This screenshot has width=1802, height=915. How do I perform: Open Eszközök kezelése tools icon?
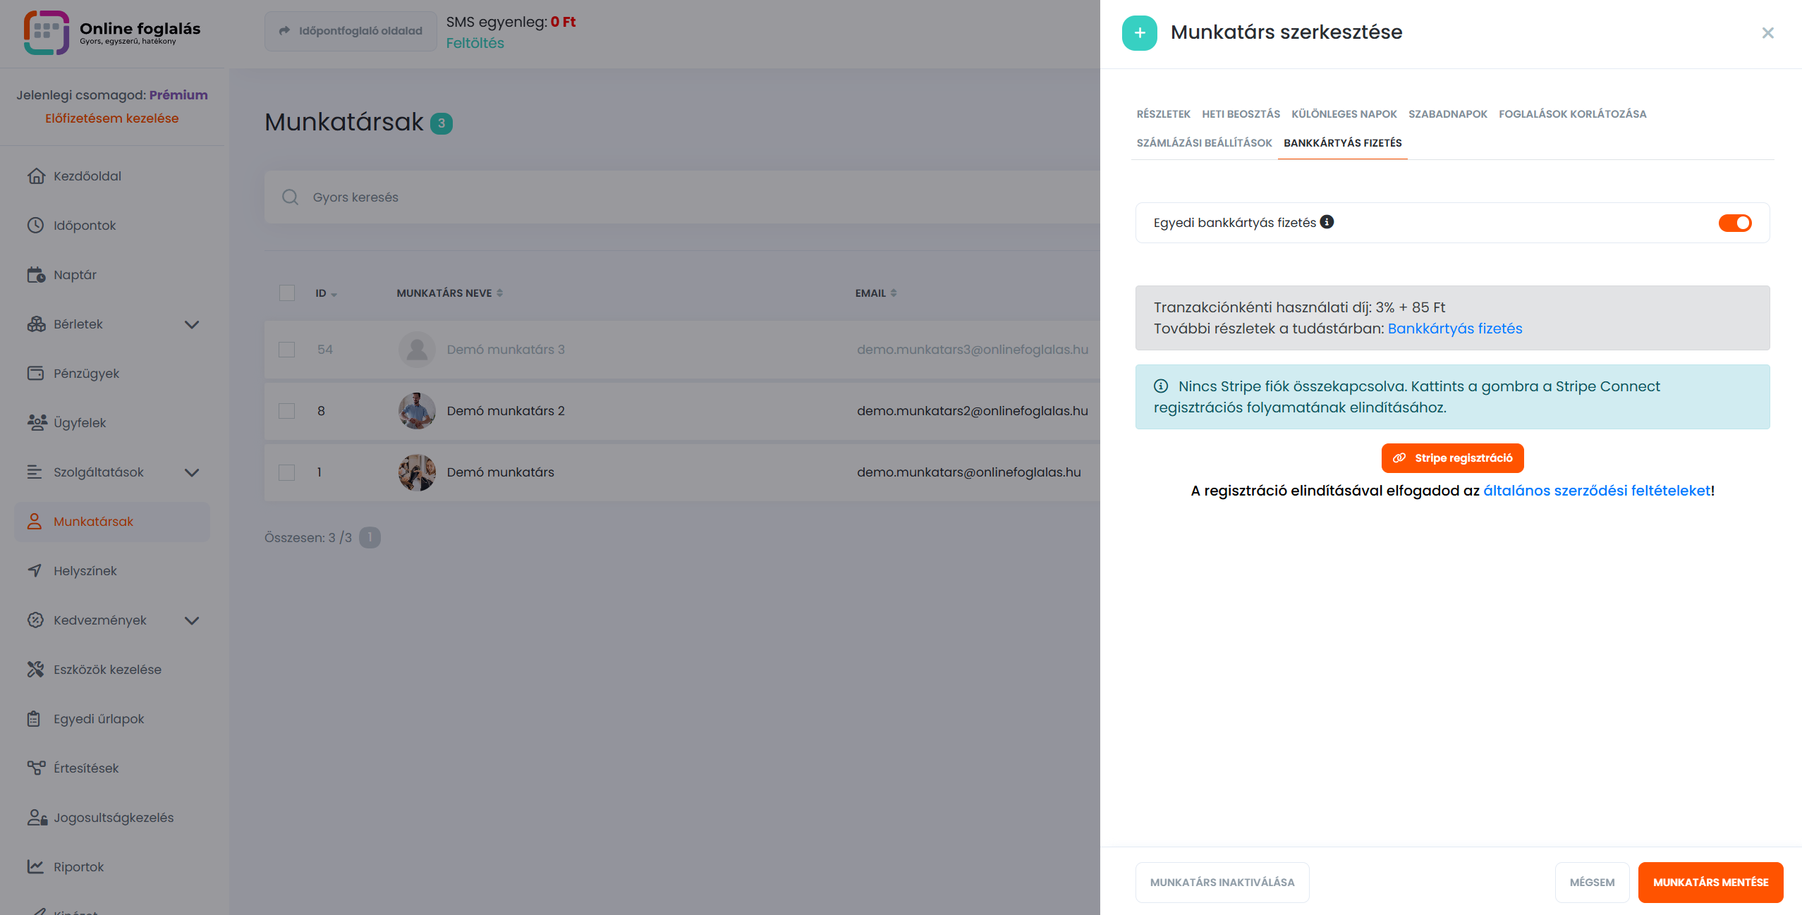tap(35, 670)
